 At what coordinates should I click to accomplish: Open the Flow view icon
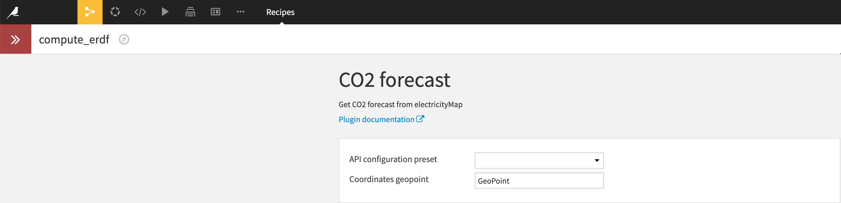pyautogui.click(x=90, y=12)
